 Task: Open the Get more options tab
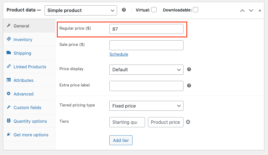pyautogui.click(x=29, y=135)
